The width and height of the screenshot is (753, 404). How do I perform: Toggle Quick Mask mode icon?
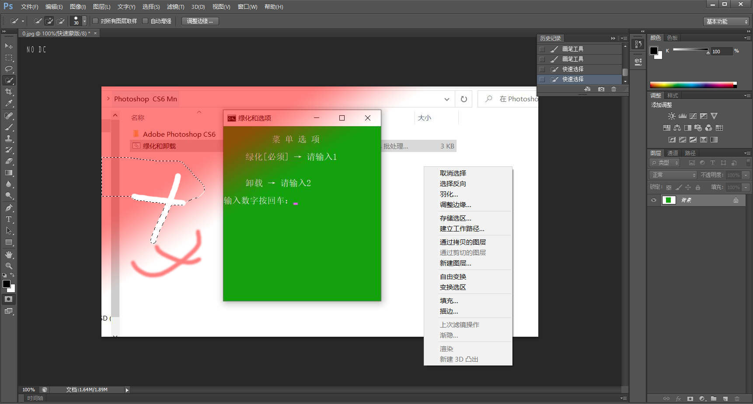click(x=9, y=299)
